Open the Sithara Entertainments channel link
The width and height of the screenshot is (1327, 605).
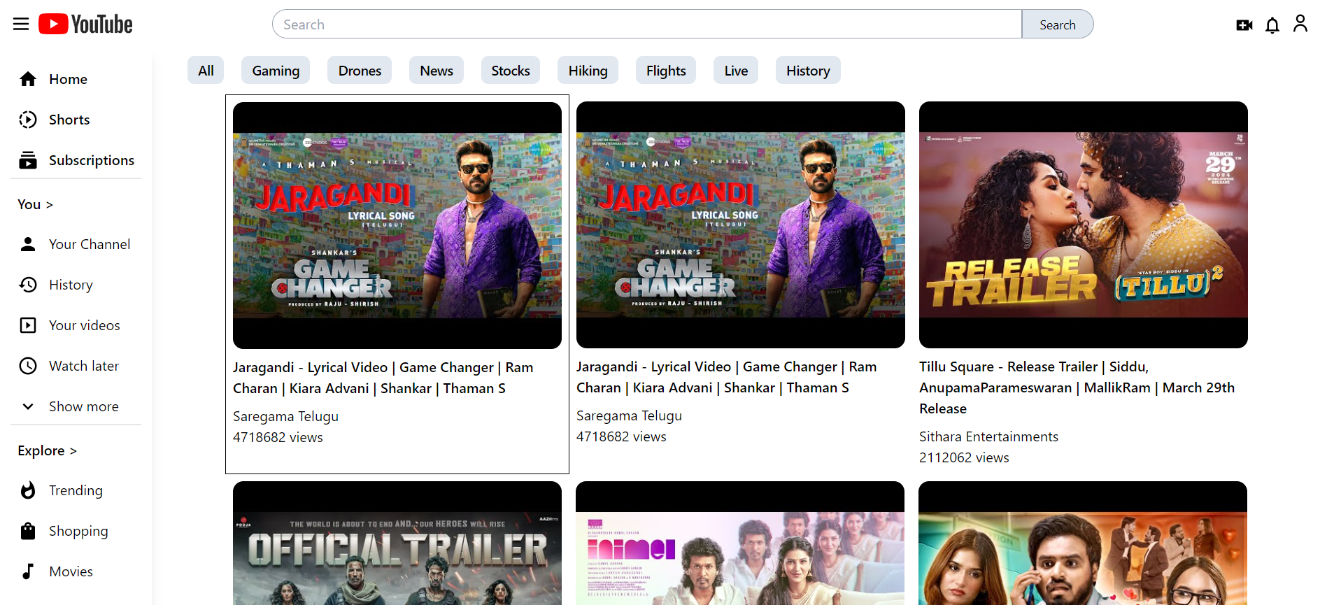pyautogui.click(x=988, y=436)
